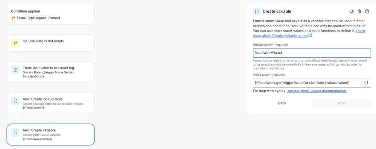The height and width of the screenshot is (149, 376).
Task: Click the Create smart value variable subtitle
Action: point(41,135)
